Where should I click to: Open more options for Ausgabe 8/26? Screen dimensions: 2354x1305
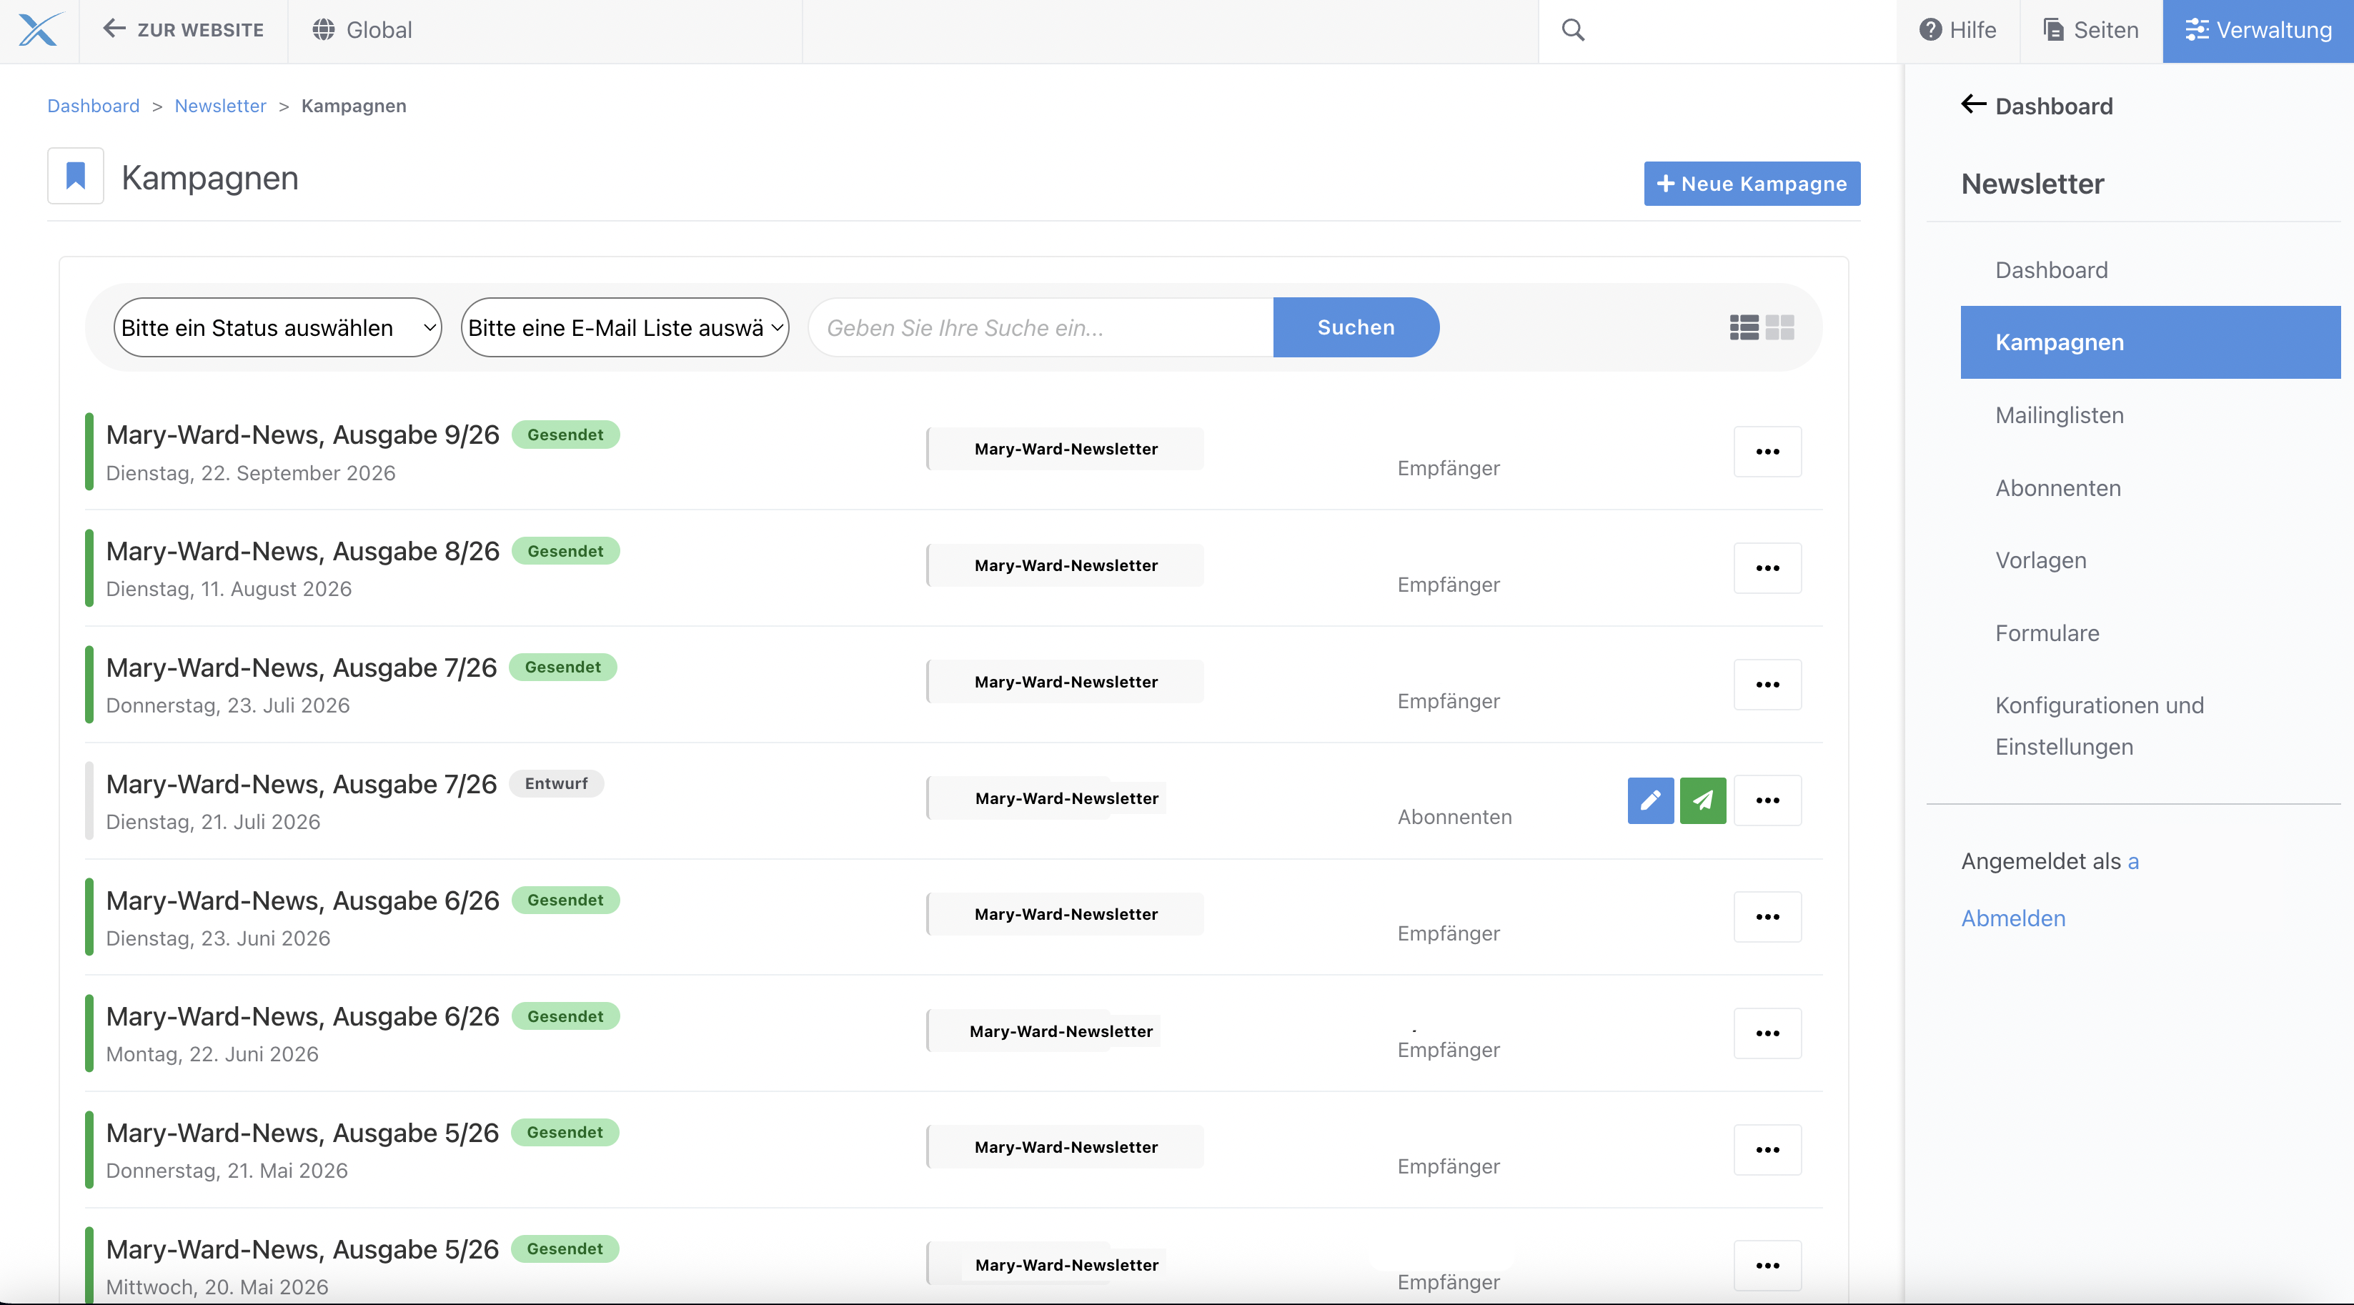coord(1767,567)
